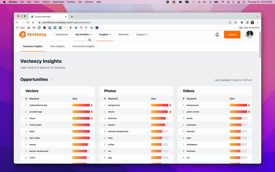
Task: Switch to the Community Insights tab
Action: click(x=83, y=46)
